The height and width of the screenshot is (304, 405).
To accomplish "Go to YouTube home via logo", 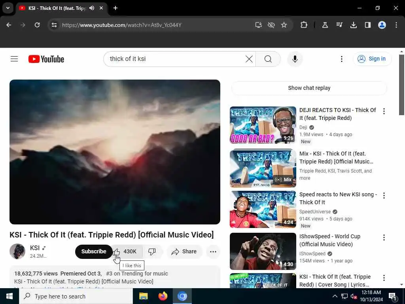I will click(x=46, y=59).
